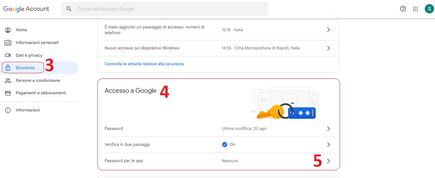Select Sicurezza in the sidebar
The width and height of the screenshot is (435, 178).
point(25,68)
